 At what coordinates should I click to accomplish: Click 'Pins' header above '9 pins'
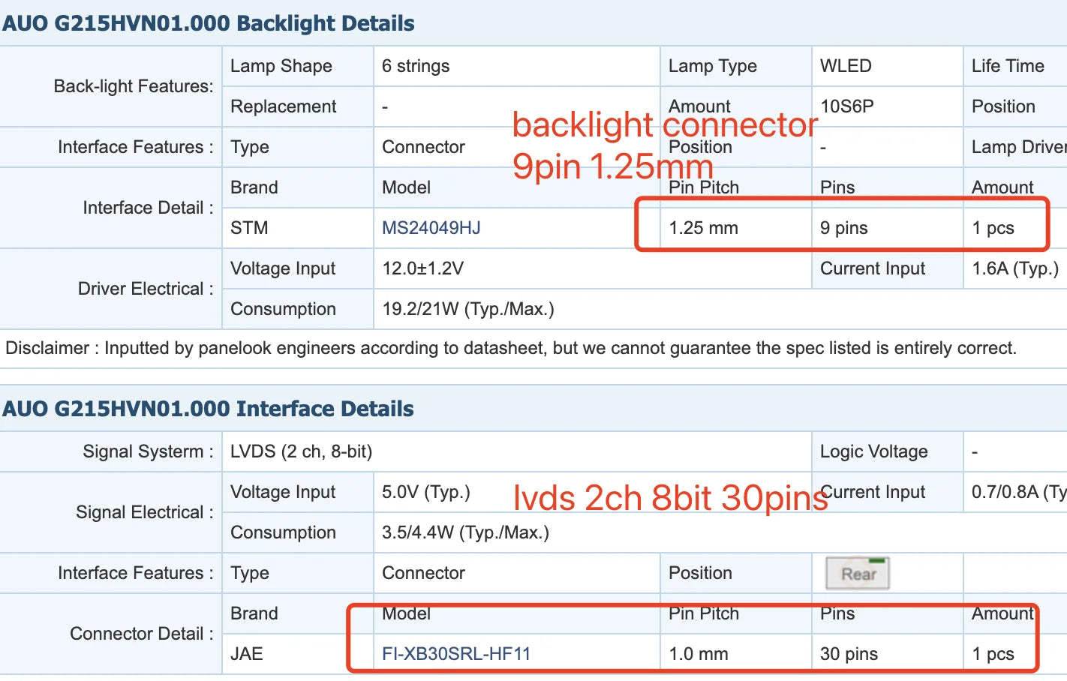837,187
